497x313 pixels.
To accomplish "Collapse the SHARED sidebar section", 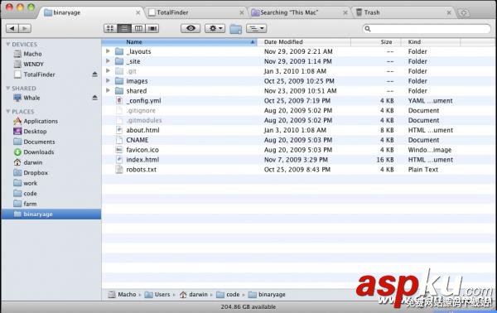I will (8, 88).
